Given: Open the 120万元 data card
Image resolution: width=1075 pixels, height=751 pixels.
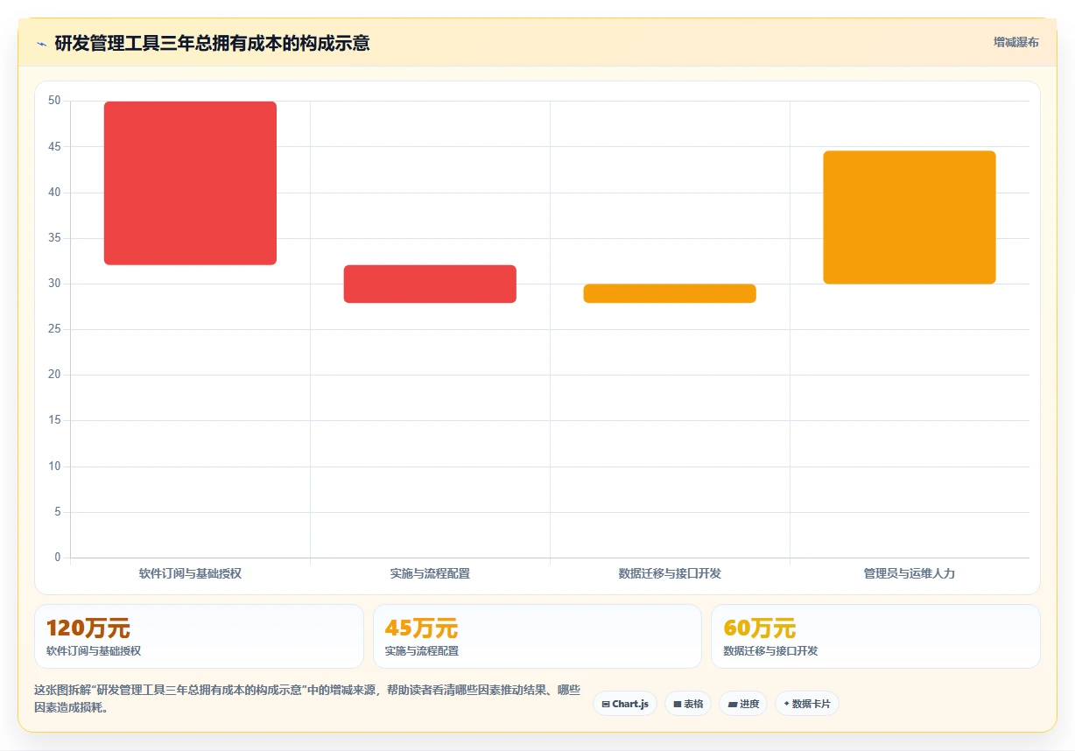Looking at the screenshot, I should tap(199, 636).
